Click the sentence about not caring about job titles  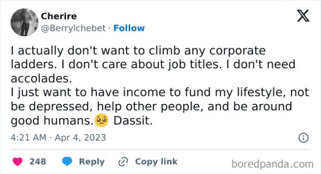[x=142, y=64]
